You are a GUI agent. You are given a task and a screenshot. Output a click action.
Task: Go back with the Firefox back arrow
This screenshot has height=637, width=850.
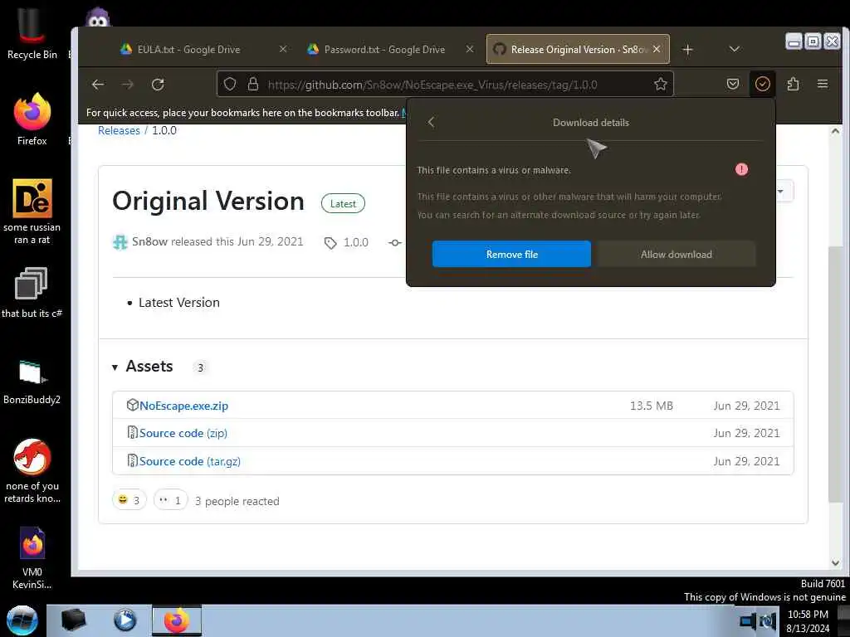pos(98,85)
